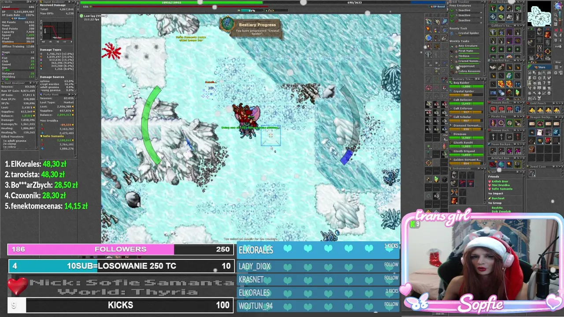The width and height of the screenshot is (564, 317).
Task: Select Krilleh Bror in VIP list
Action: tap(500, 181)
